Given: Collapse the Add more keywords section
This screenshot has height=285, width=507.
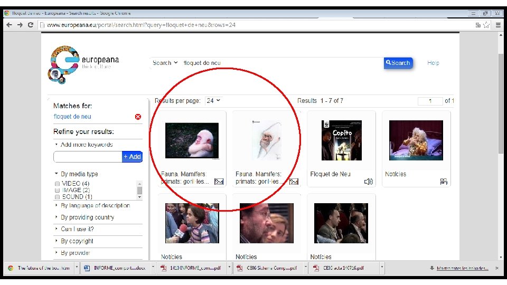Looking at the screenshot, I should pos(84,145).
